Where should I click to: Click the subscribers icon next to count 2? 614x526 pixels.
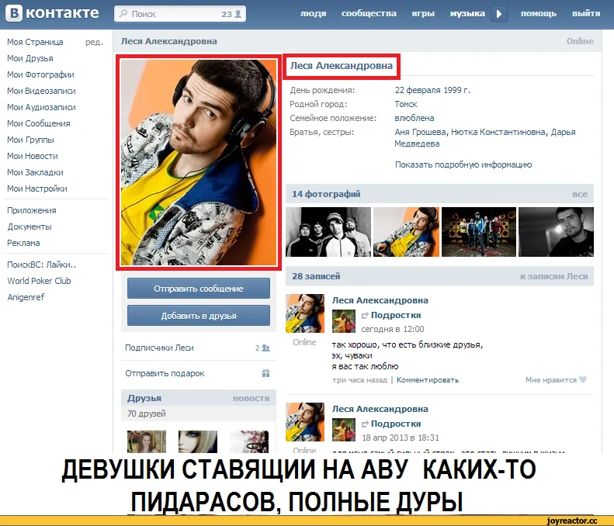266,348
